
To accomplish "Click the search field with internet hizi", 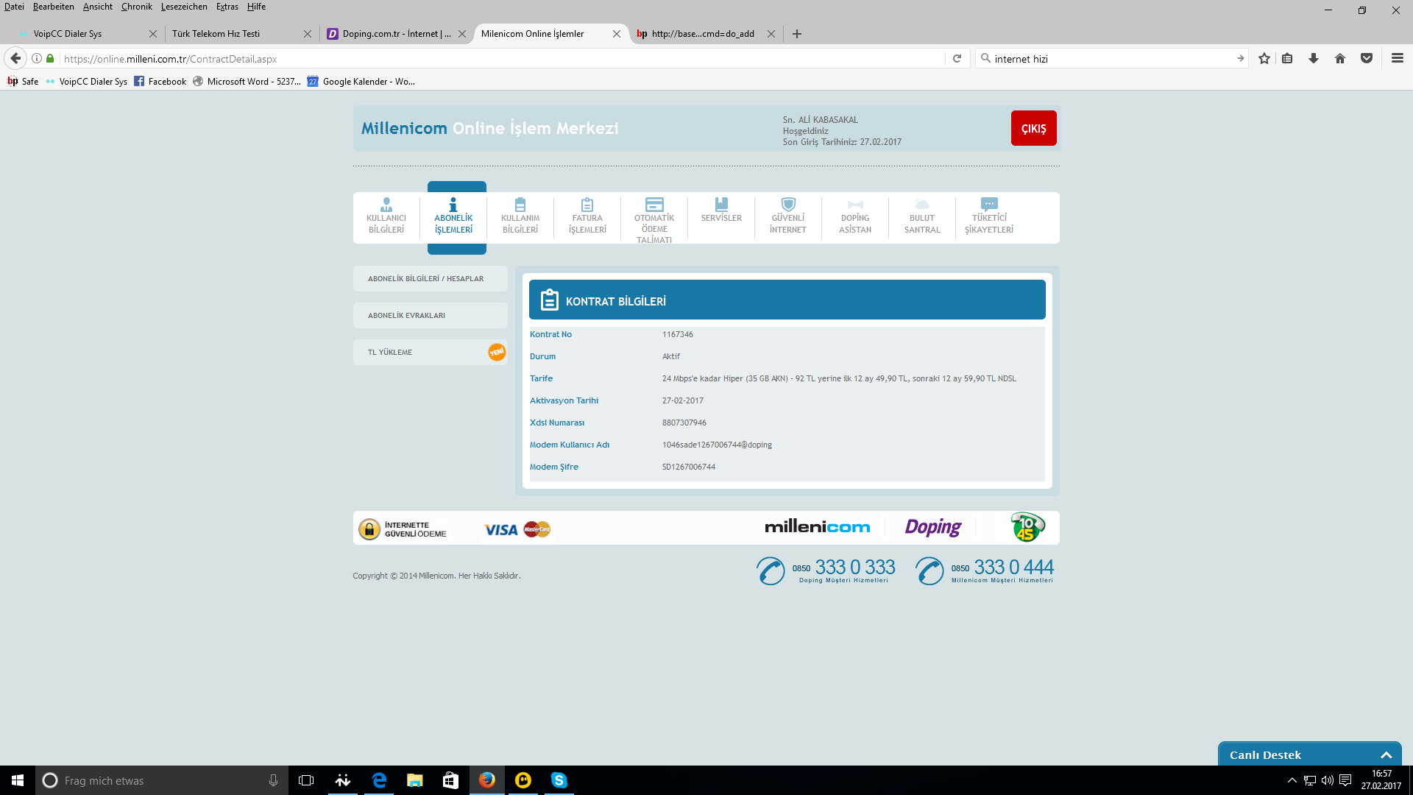I will coord(1111,59).
